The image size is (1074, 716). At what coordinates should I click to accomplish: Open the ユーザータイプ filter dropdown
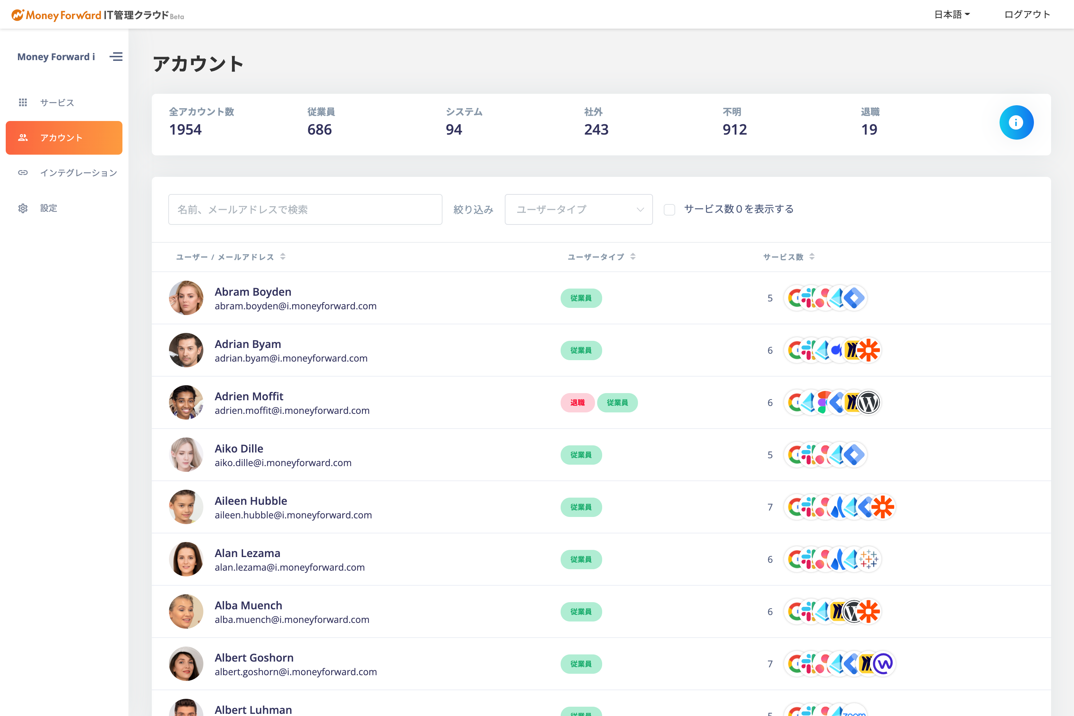coord(578,209)
